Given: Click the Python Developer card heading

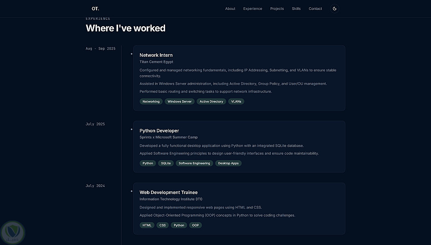Looking at the screenshot, I should (x=159, y=131).
